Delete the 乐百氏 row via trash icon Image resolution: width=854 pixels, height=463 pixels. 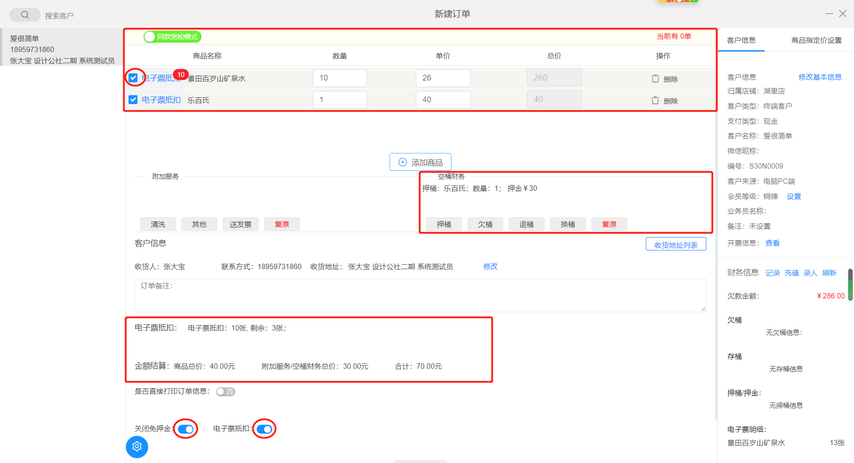click(x=655, y=101)
